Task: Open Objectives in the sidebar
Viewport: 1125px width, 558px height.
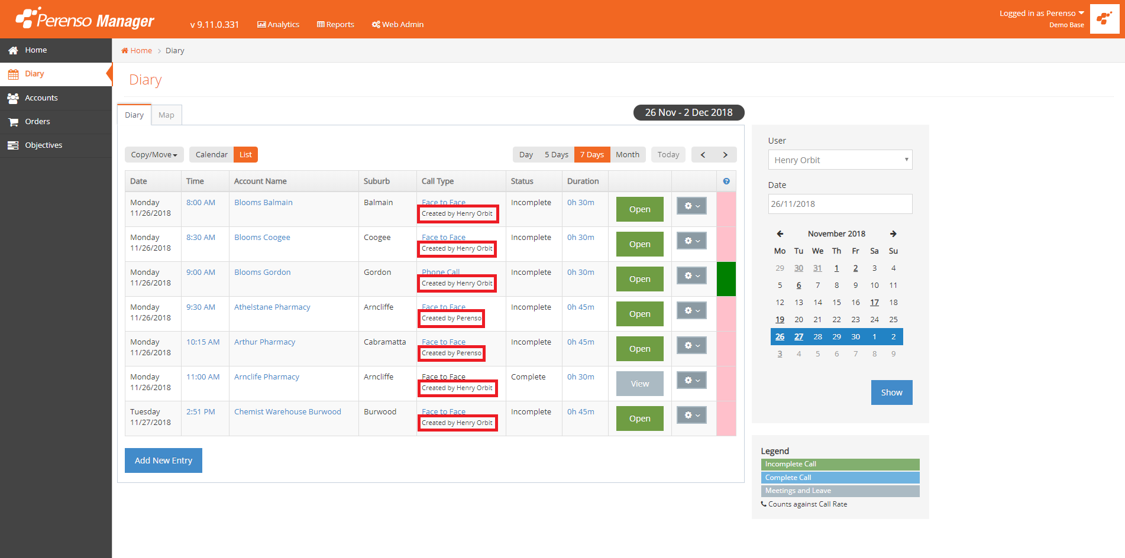Action: click(56, 145)
